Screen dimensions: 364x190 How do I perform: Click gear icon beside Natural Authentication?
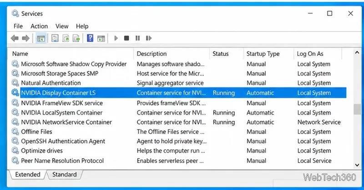(x=15, y=83)
